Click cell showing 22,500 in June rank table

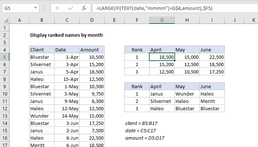click(x=212, y=57)
